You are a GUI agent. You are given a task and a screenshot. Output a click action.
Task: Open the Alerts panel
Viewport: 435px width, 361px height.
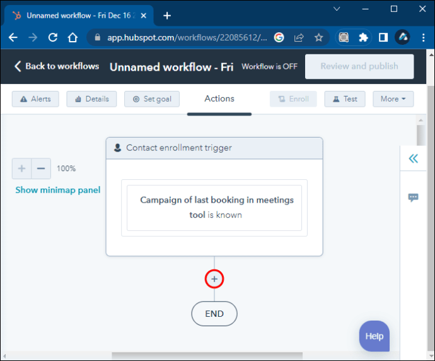click(35, 99)
